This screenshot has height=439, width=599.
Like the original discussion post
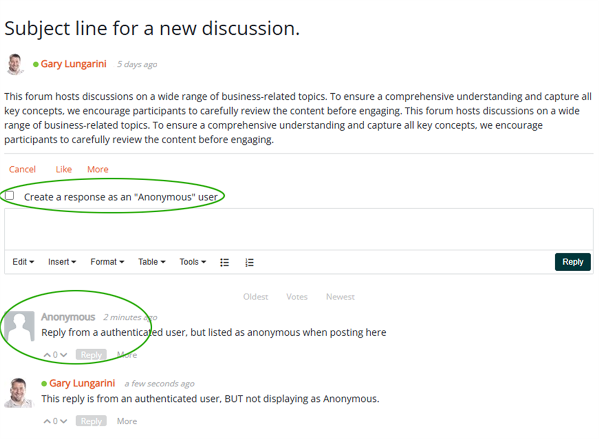pyautogui.click(x=64, y=169)
